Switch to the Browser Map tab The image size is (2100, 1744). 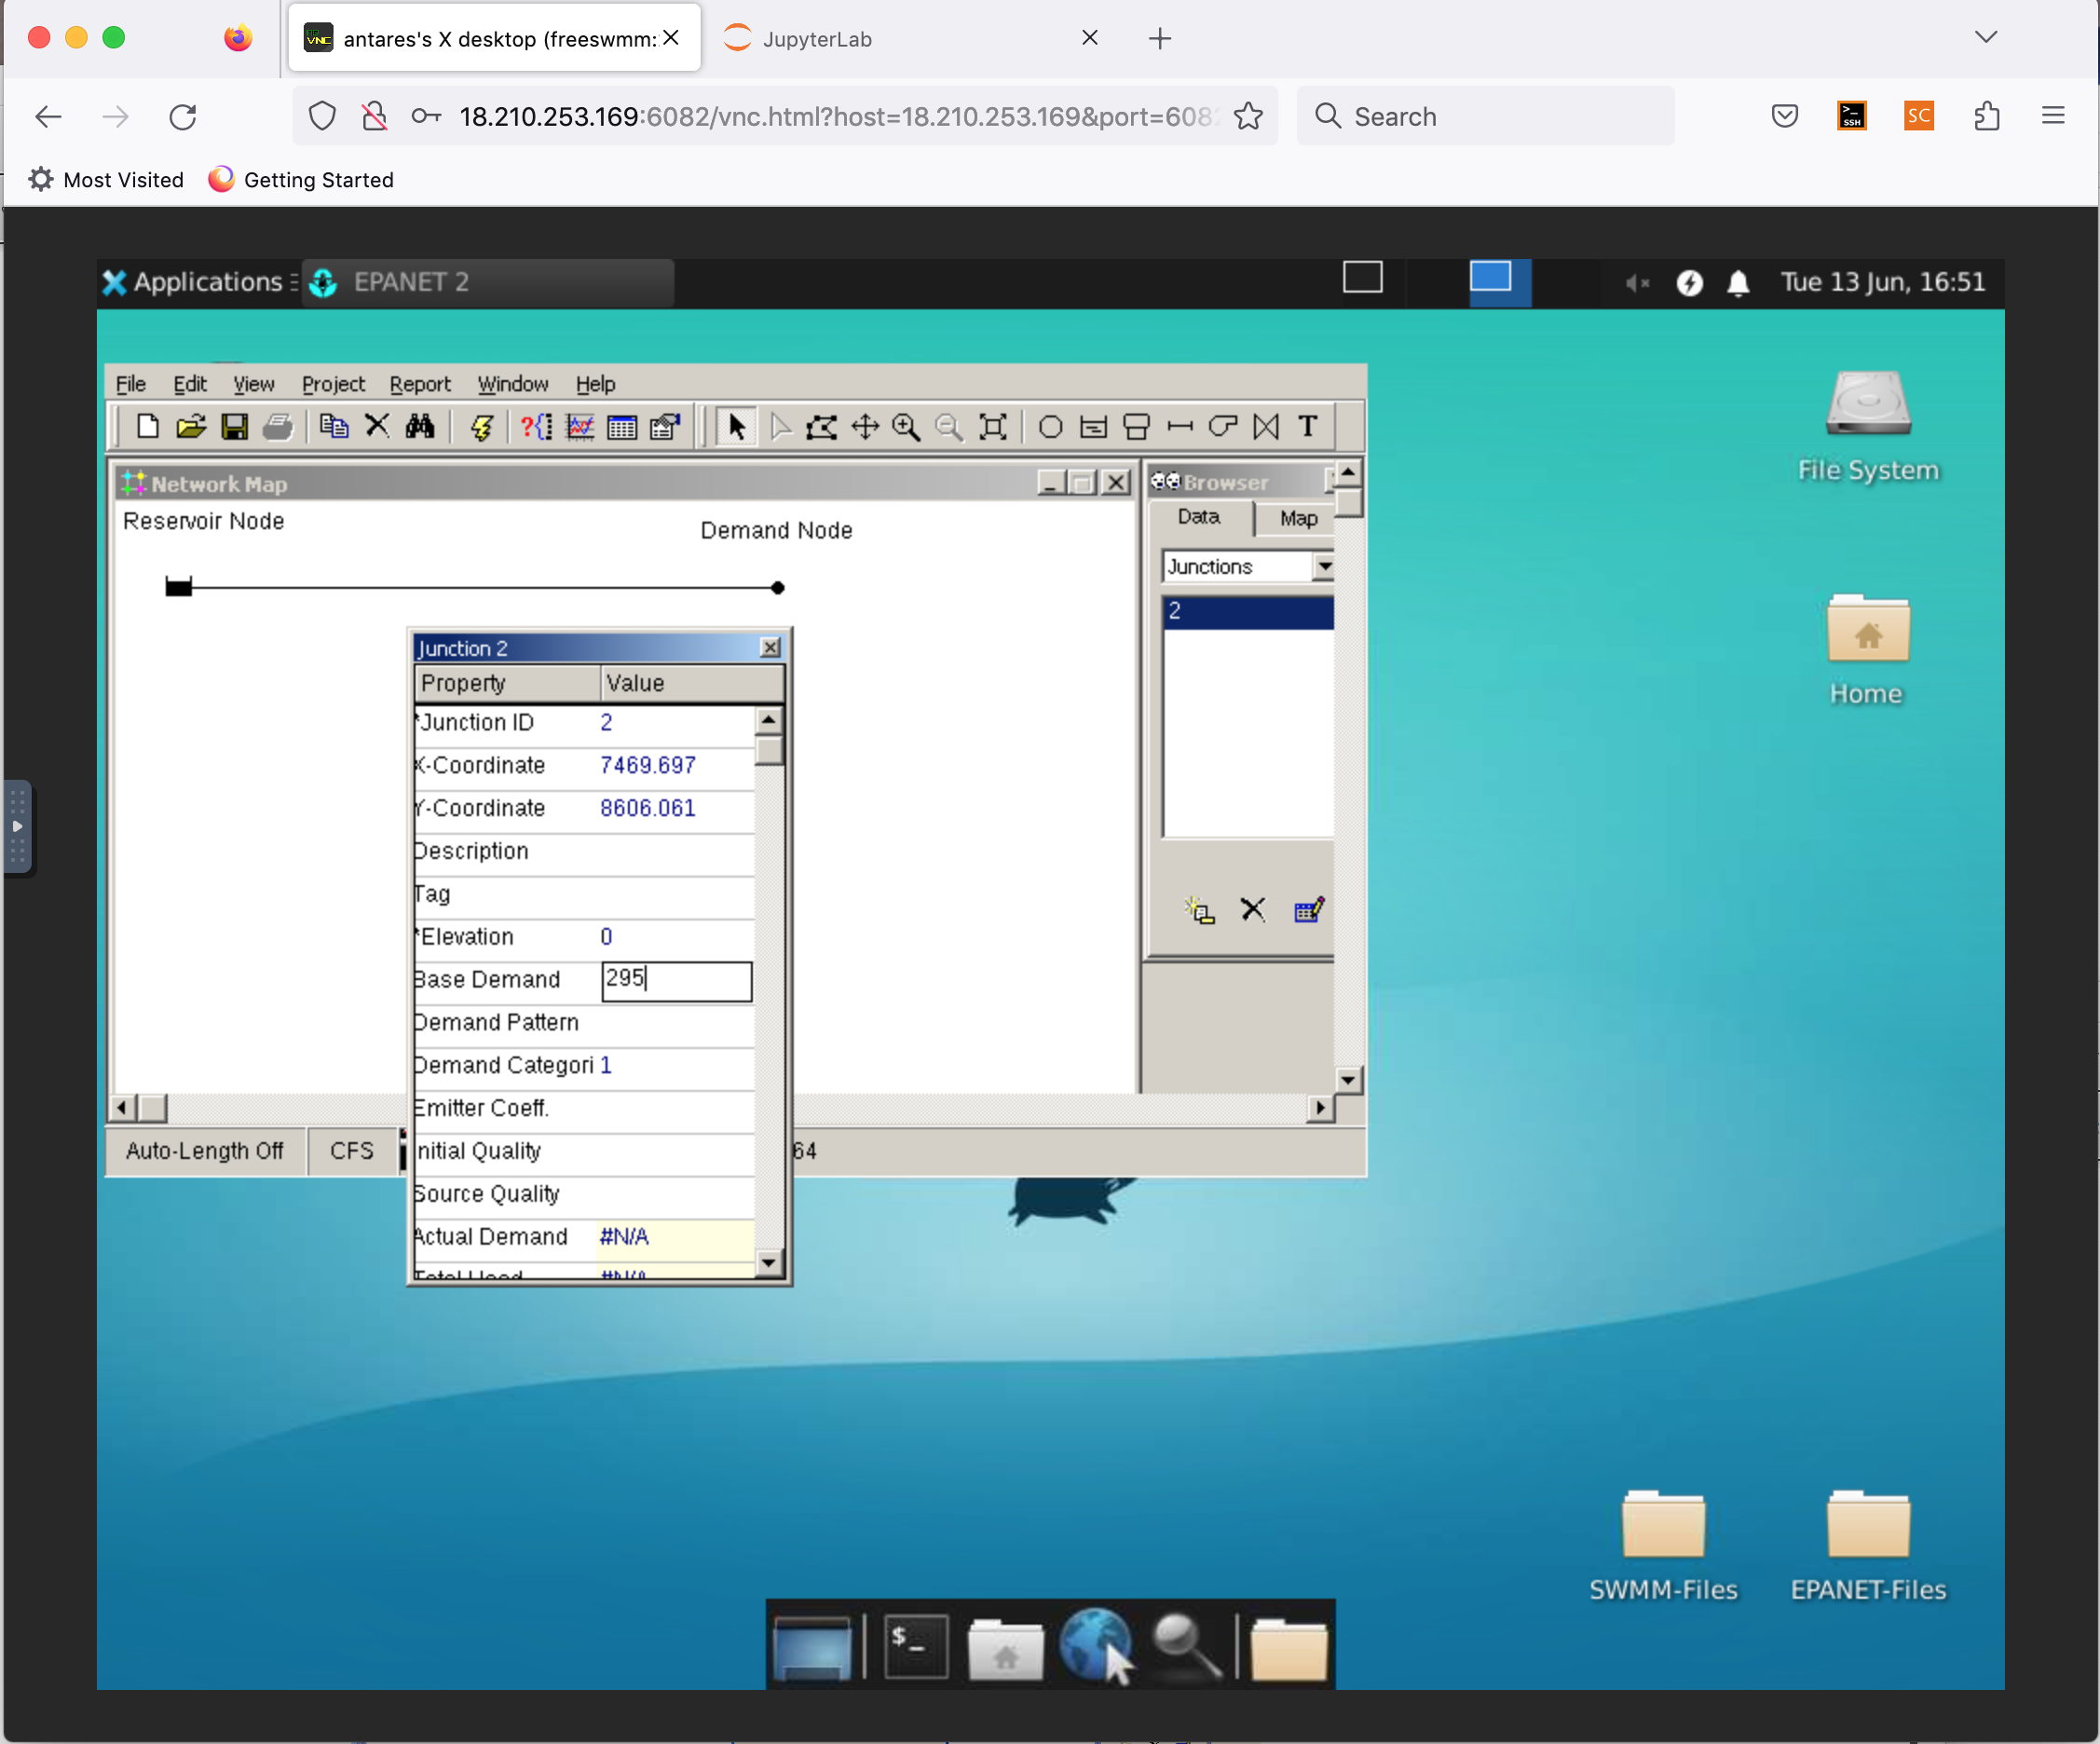pyautogui.click(x=1298, y=518)
